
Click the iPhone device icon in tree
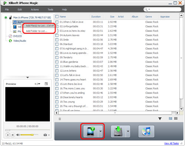[x=10, y=17]
